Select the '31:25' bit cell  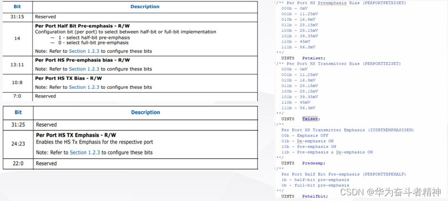18,125
